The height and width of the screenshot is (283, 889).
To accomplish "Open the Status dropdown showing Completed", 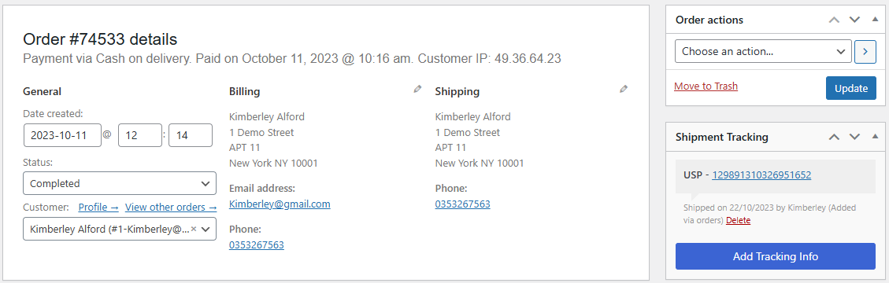I will click(120, 183).
